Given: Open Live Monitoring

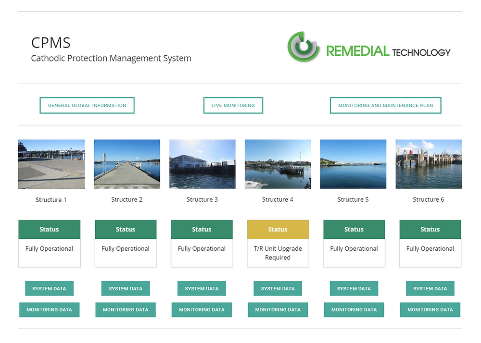Looking at the screenshot, I should click(233, 105).
